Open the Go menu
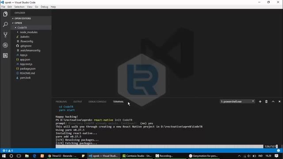The height and width of the screenshot is (159, 283). [x=36, y=7]
